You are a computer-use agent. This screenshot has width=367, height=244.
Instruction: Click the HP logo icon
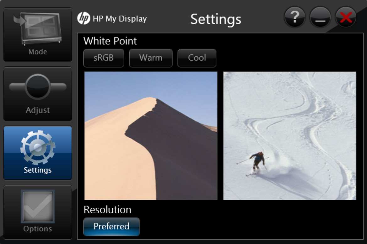84,18
